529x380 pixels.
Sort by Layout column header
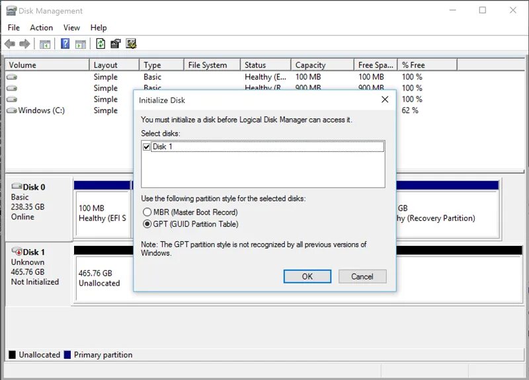point(114,65)
